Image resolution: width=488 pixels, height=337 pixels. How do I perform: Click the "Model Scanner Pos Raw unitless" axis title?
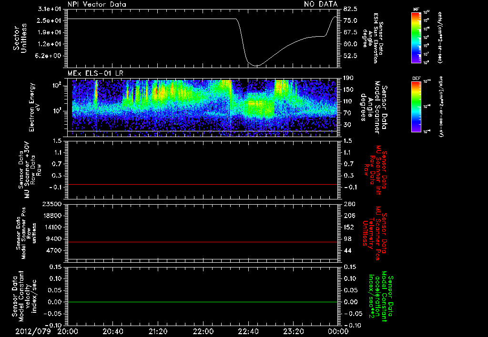26,233
